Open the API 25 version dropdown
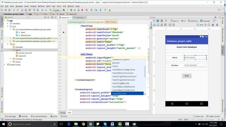This screenshot has width=226, height=127. point(184,21)
